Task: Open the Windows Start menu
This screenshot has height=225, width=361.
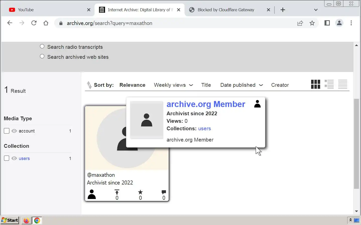Action: 10,220
